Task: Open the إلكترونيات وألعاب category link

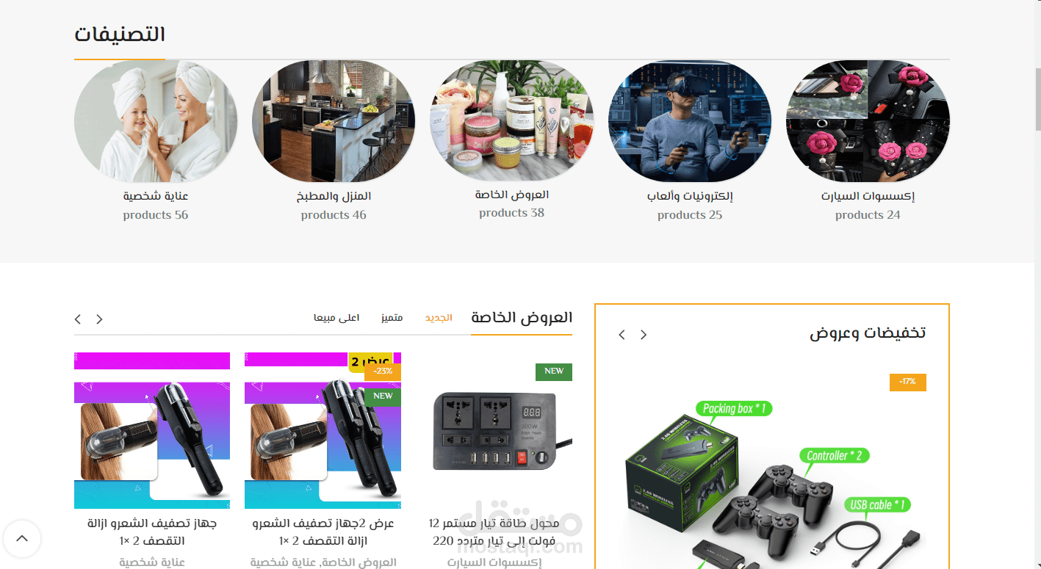Action: tap(690, 196)
